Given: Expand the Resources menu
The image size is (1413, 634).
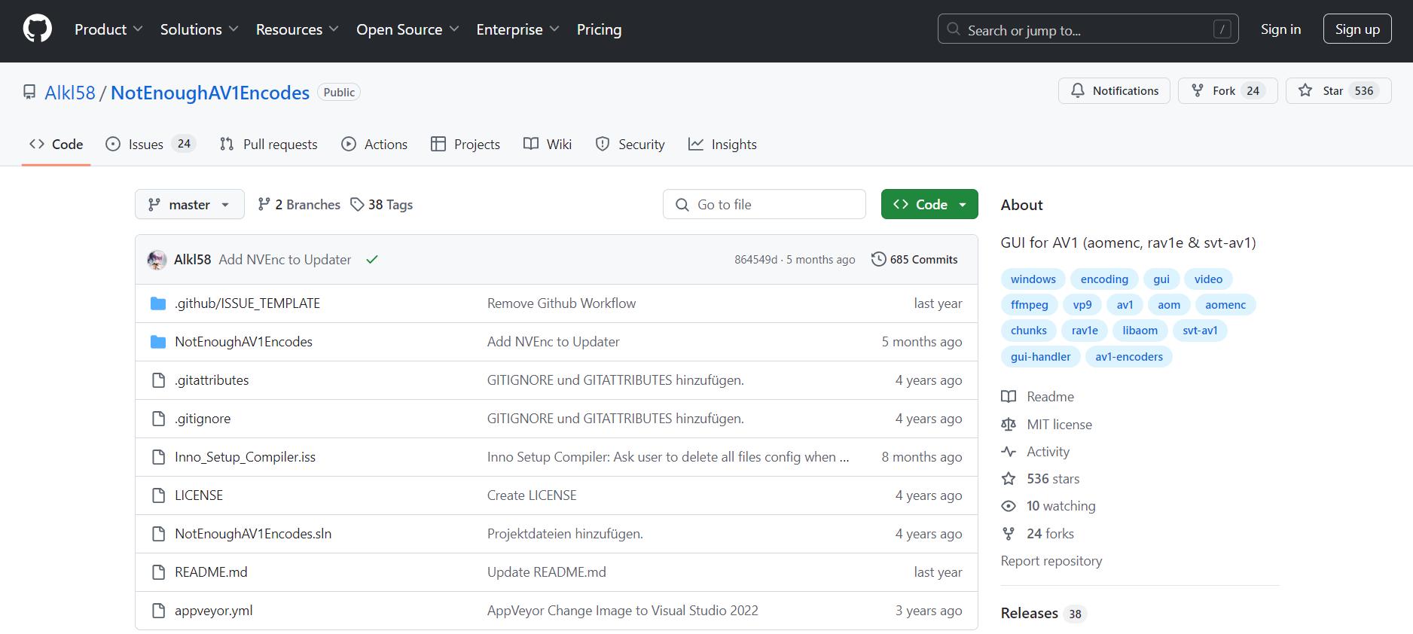Looking at the screenshot, I should (x=297, y=29).
